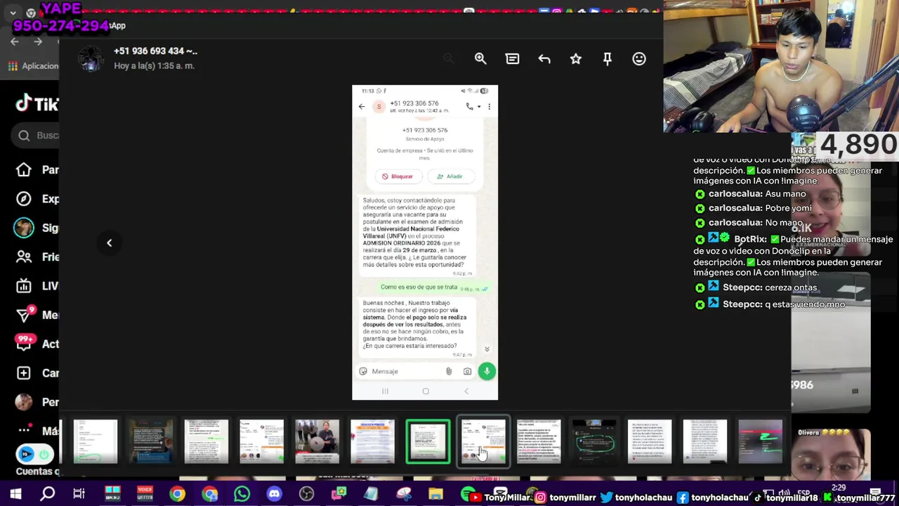Open OBS Studio from the taskbar

coord(306,494)
